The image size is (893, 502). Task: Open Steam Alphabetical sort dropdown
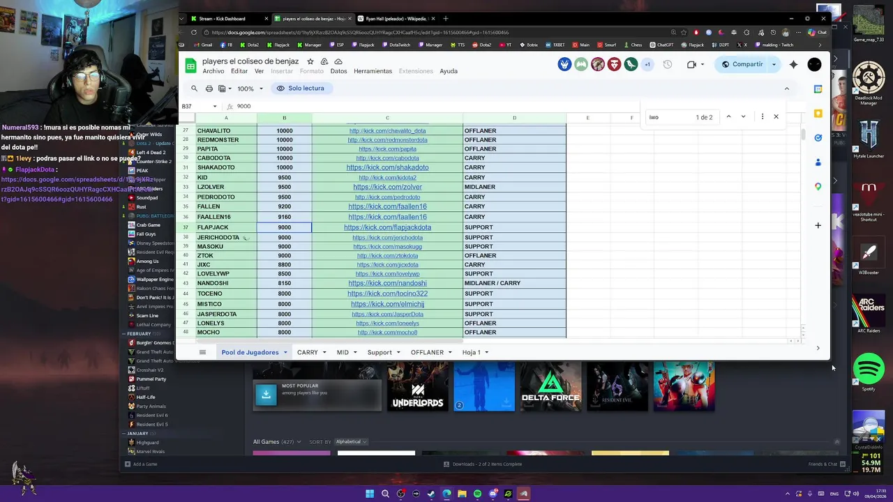point(351,441)
